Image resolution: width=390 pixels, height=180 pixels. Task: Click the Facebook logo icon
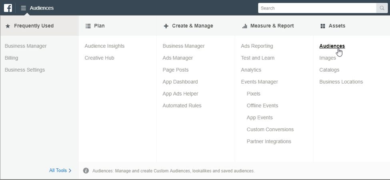pyautogui.click(x=8, y=8)
